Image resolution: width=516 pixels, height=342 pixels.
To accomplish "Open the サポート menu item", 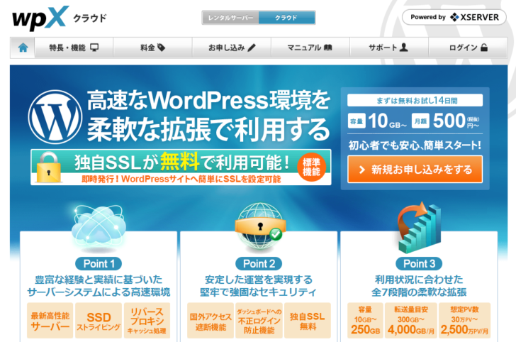I will point(389,48).
